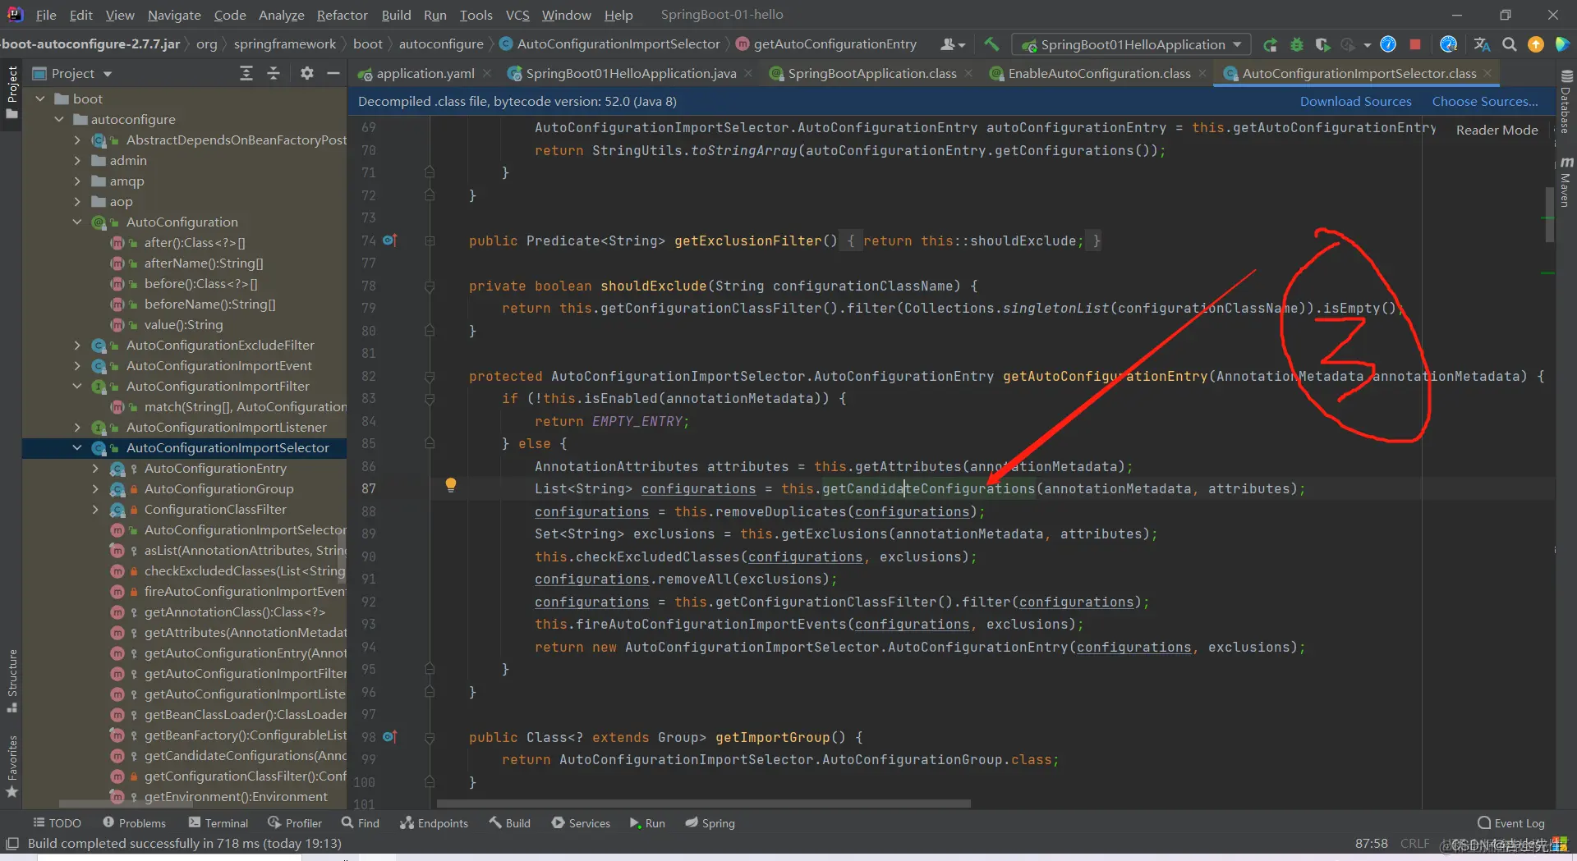Click the CRLF line separator in status bar
The image size is (1577, 861).
point(1414,843)
